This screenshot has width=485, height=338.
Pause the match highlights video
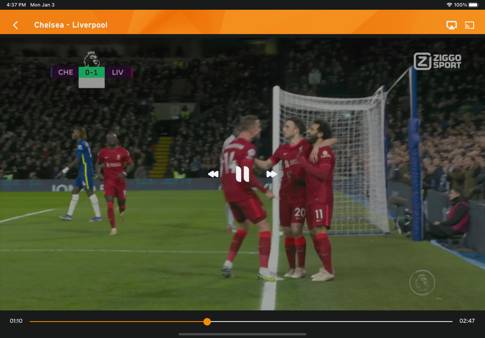pyautogui.click(x=242, y=174)
